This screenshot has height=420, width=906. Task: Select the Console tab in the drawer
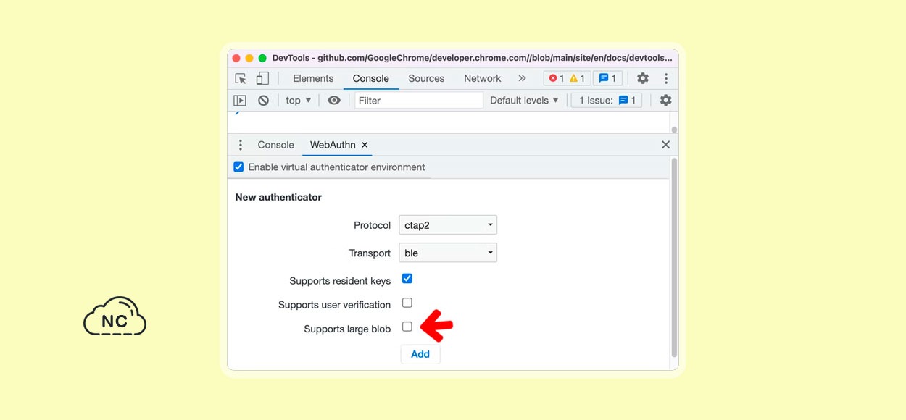coord(276,145)
